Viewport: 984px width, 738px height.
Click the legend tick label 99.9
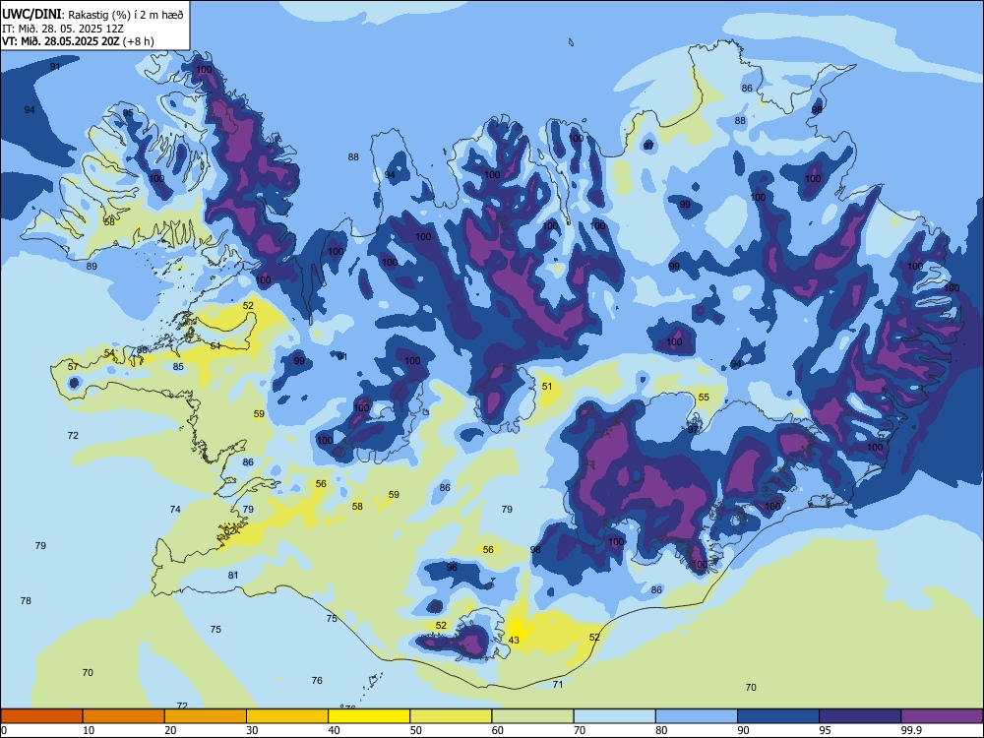coord(911,730)
